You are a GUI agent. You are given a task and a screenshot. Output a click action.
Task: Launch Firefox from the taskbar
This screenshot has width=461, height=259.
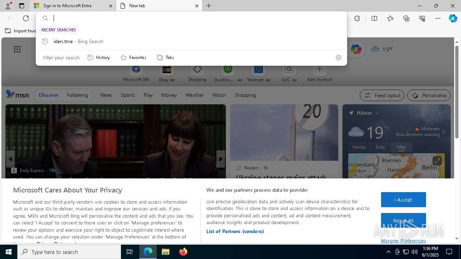tap(183, 252)
